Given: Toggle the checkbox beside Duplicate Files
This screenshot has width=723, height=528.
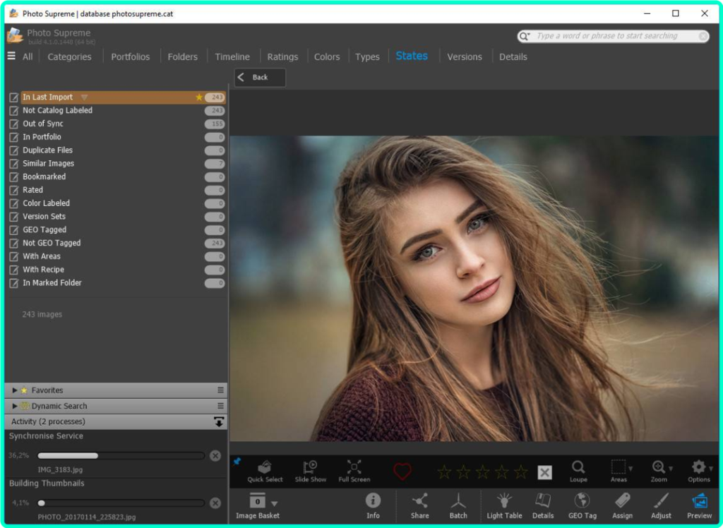Looking at the screenshot, I should (x=13, y=150).
